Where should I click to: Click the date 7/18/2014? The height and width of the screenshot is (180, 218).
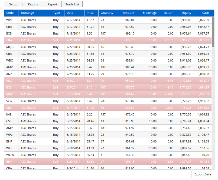pos(73,33)
